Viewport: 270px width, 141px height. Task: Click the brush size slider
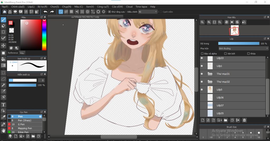23,80
